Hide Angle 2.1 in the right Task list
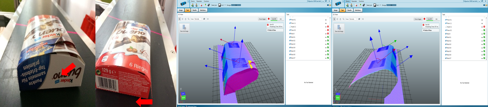 [x=482, y=27]
